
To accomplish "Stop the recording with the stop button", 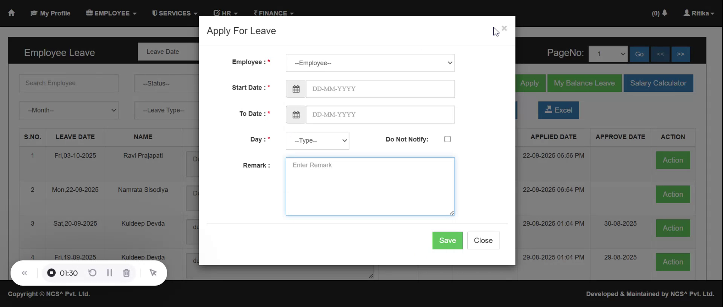I will click(x=52, y=273).
